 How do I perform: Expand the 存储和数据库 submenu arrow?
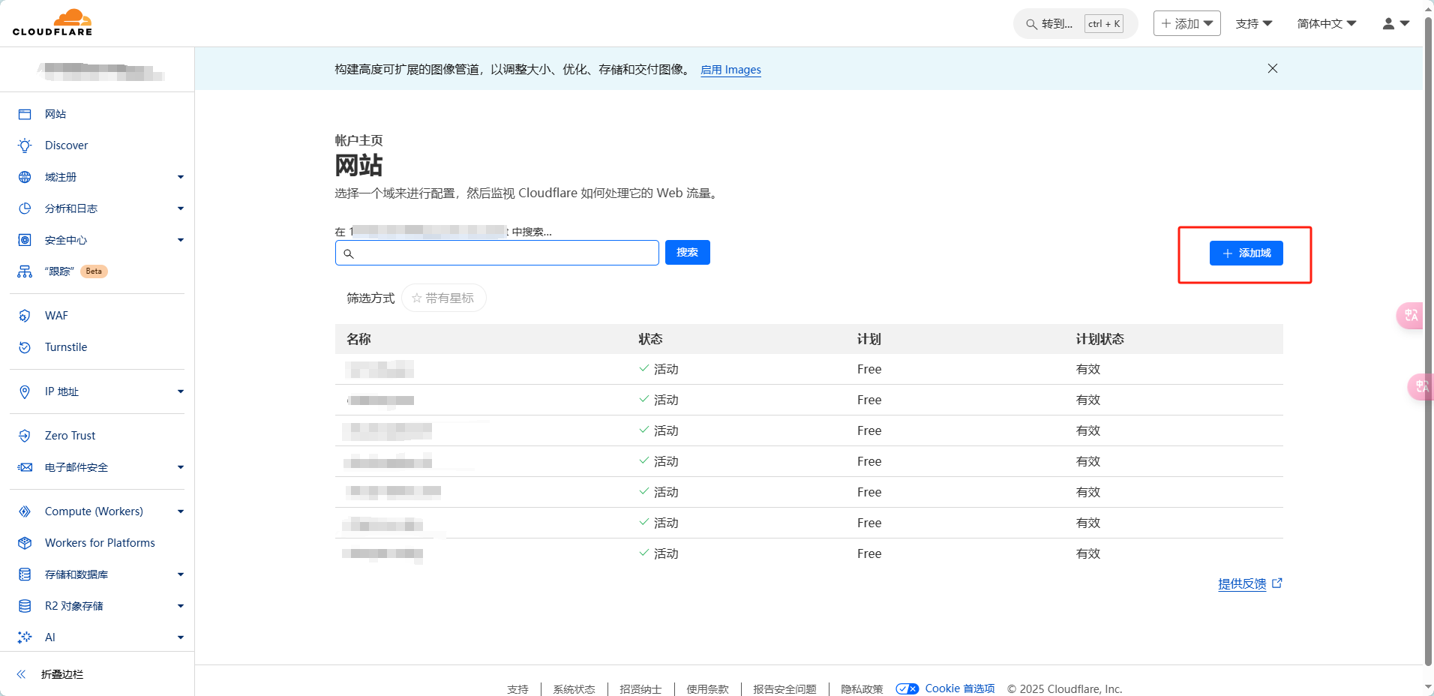(x=181, y=574)
